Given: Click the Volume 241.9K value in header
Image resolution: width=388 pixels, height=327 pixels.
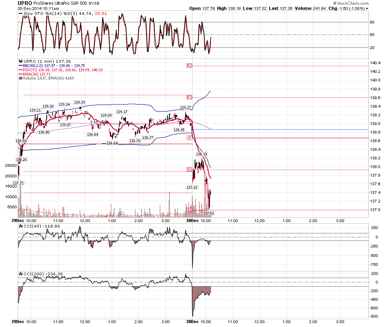Looking at the screenshot, I should click(x=311, y=8).
